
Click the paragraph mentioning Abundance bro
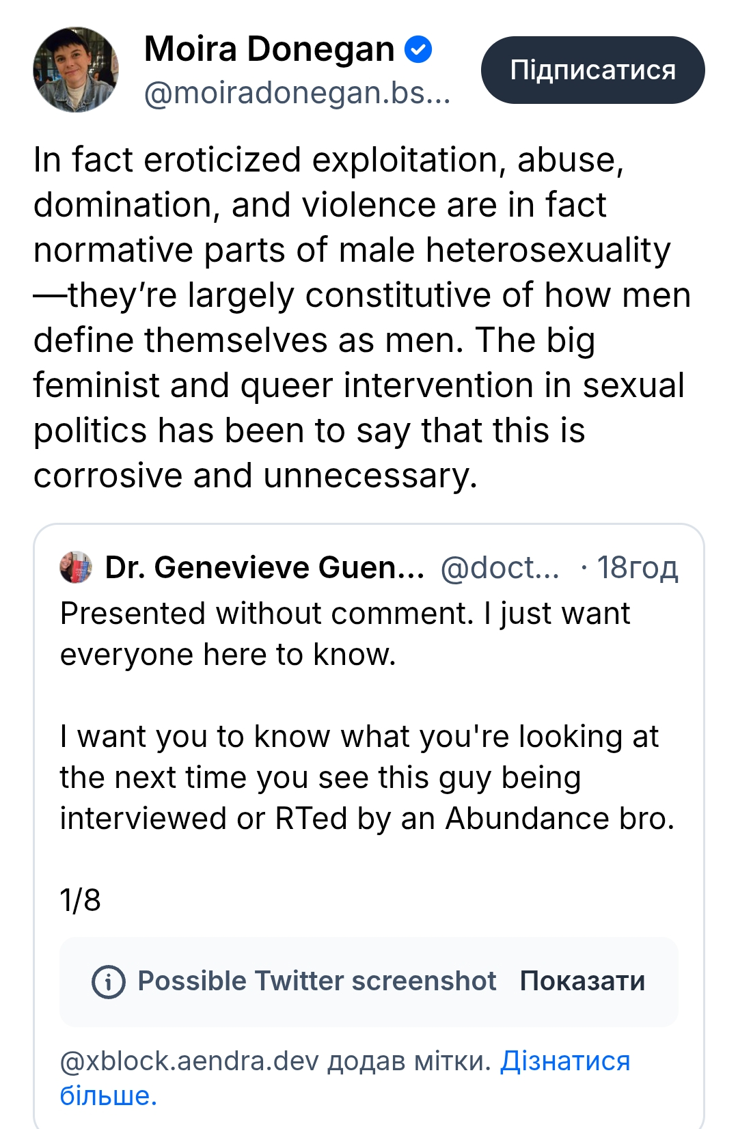[x=367, y=777]
